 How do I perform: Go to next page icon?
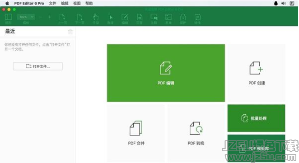coord(80,17)
